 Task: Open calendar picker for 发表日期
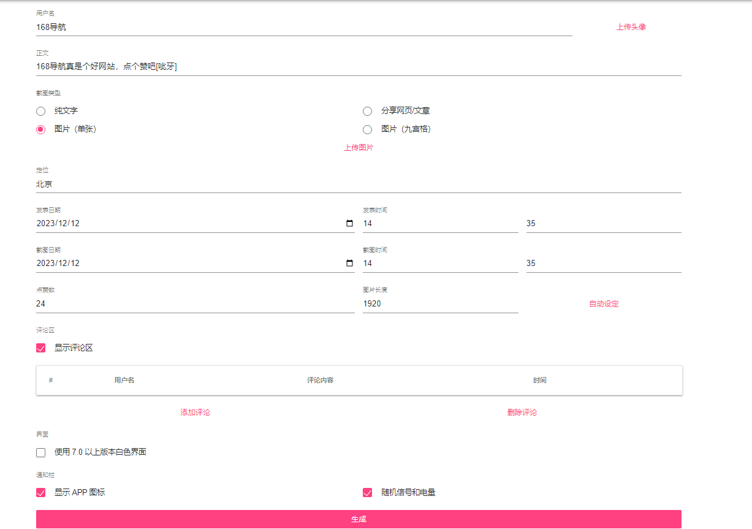349,224
